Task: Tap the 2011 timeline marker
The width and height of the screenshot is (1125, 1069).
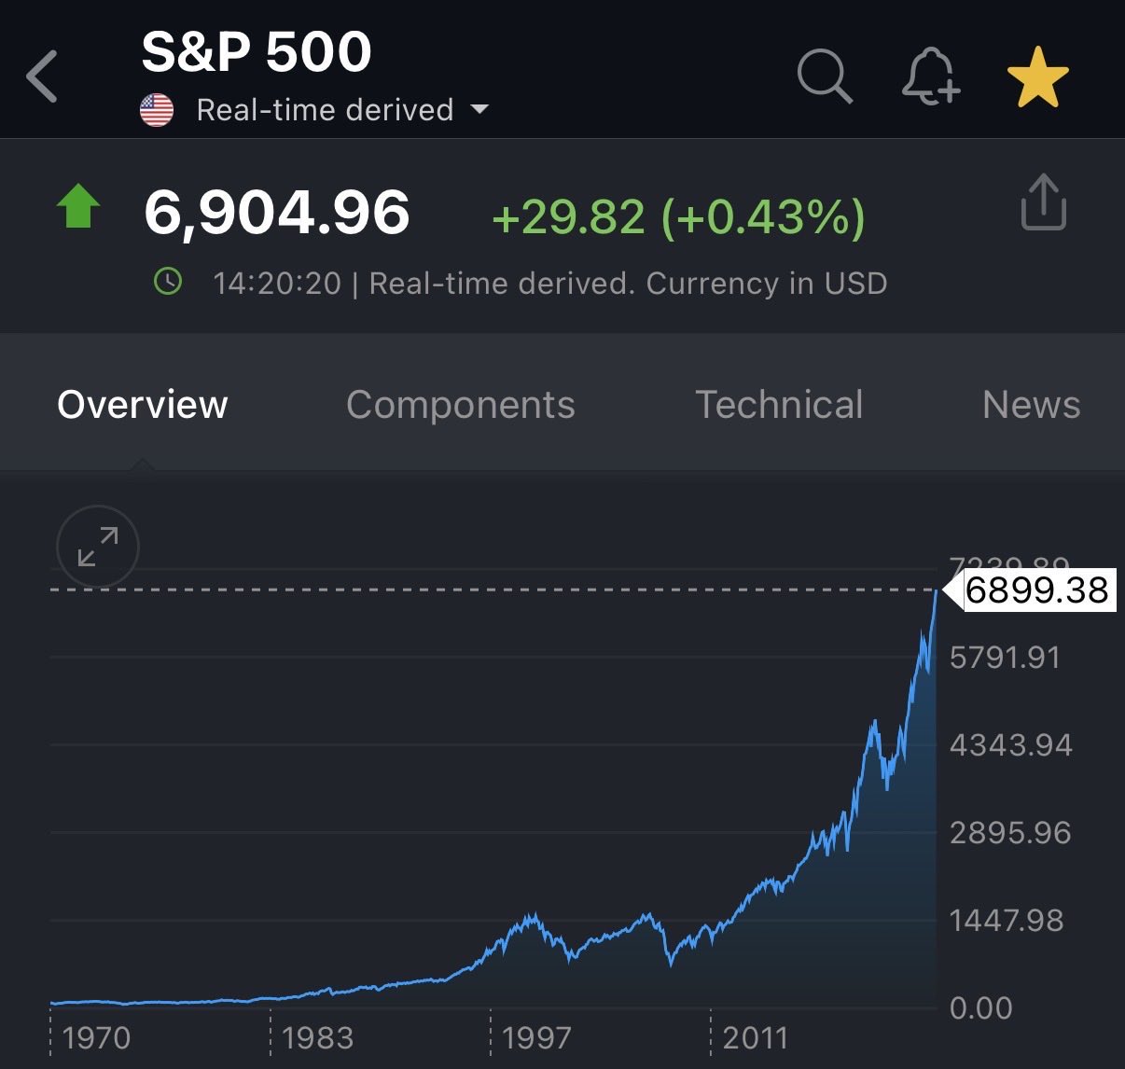Action: click(756, 1037)
